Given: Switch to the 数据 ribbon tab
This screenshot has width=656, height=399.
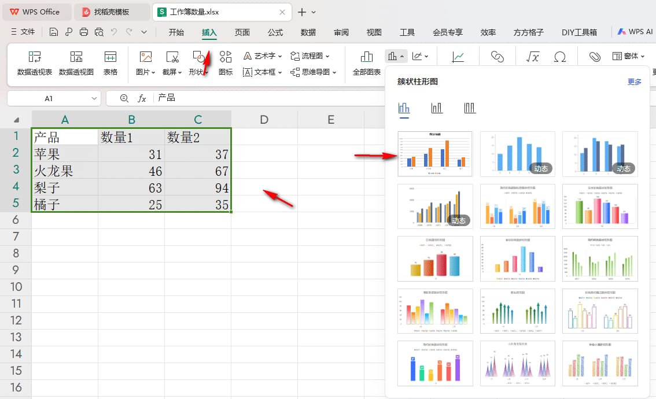Looking at the screenshot, I should [x=308, y=32].
